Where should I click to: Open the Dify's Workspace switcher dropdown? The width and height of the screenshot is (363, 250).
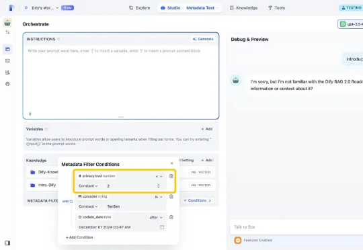[42, 8]
